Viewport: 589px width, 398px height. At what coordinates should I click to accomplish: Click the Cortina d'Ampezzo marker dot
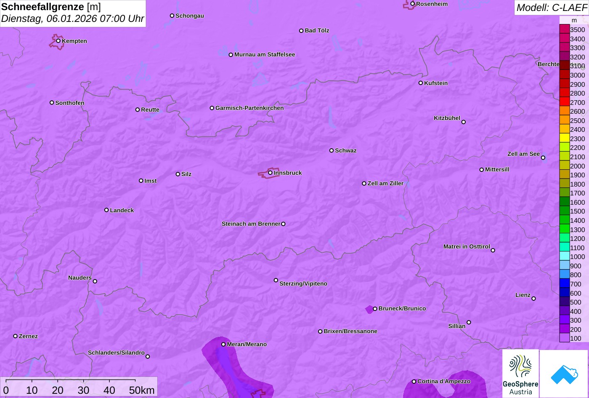click(414, 382)
